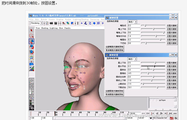Click the Maya logo at toolbox bottom

[x=32, y=108]
